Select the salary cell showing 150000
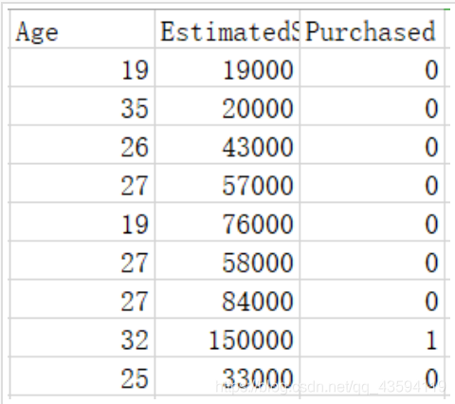The height and width of the screenshot is (404, 455). click(227, 338)
